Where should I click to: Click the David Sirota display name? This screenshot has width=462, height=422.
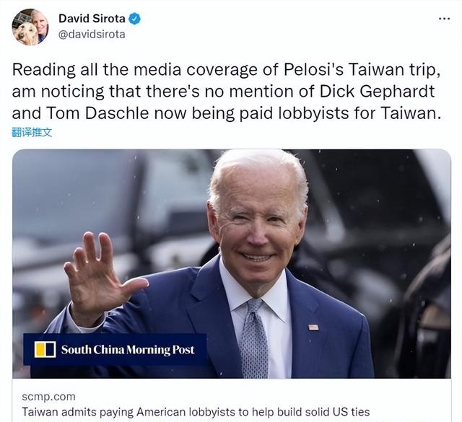coord(92,19)
